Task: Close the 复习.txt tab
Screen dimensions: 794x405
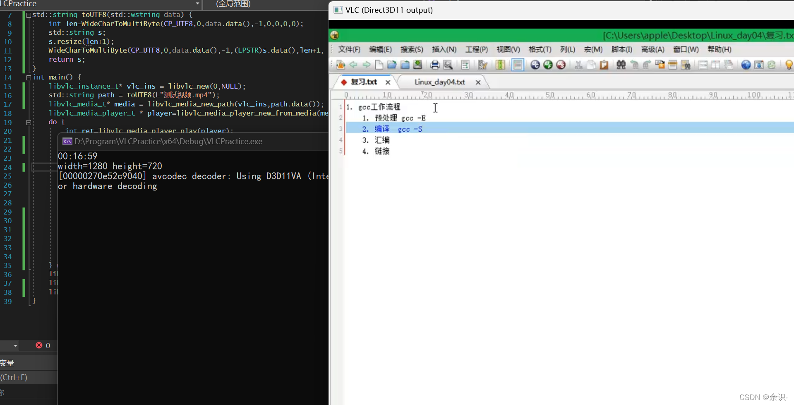Action: tap(388, 82)
